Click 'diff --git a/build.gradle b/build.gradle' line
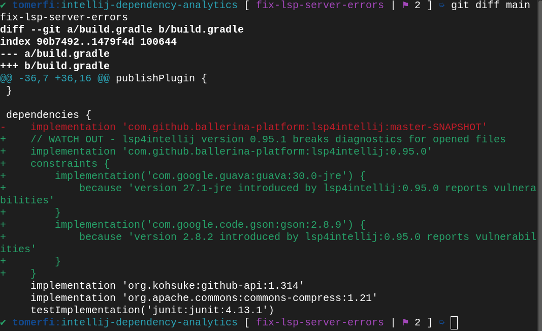The height and width of the screenshot is (331, 542). tap(122, 29)
